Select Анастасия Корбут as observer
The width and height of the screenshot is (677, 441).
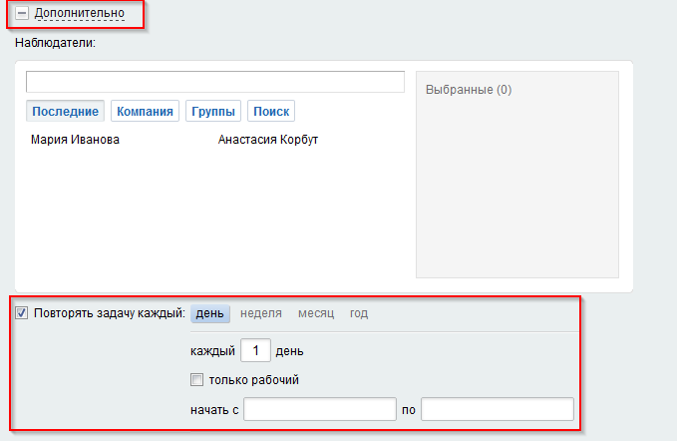pos(268,140)
